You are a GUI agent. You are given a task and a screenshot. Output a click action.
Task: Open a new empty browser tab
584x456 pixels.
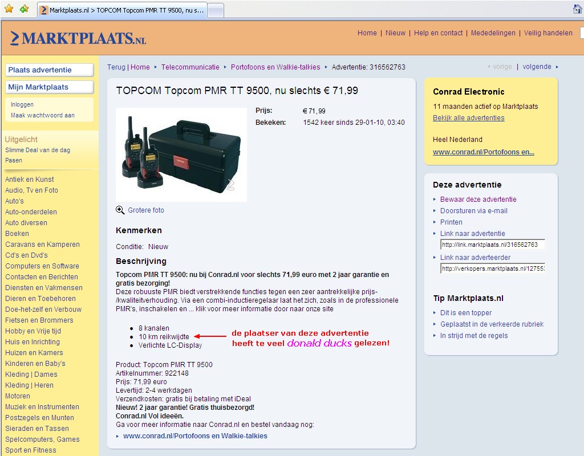pyautogui.click(x=215, y=10)
